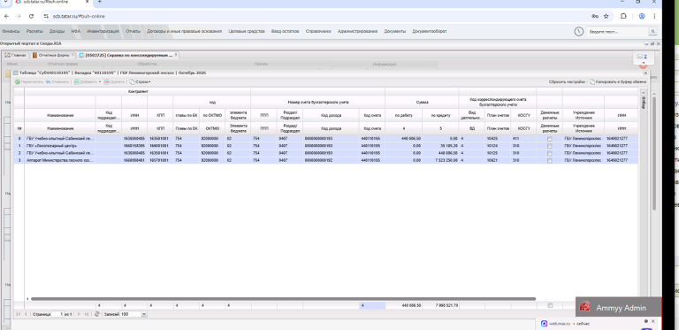The height and width of the screenshot is (330, 679).
Task: Go to the last page of records
Action: pyautogui.click(x=86, y=314)
